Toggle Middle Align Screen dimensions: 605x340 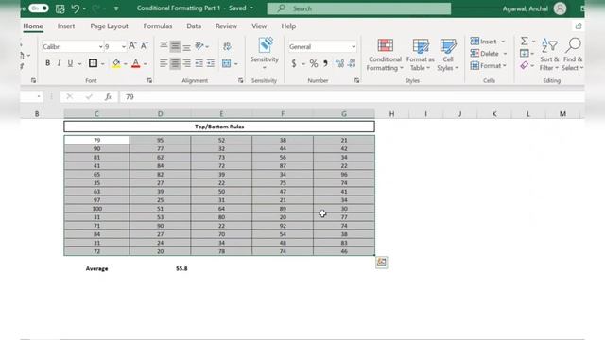click(x=175, y=46)
